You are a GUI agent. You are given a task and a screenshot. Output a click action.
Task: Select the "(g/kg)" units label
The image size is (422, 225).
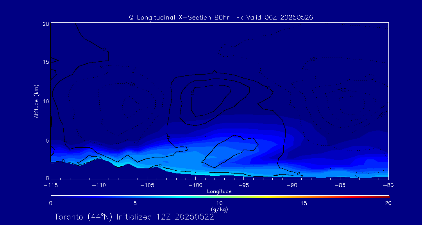(x=220, y=209)
